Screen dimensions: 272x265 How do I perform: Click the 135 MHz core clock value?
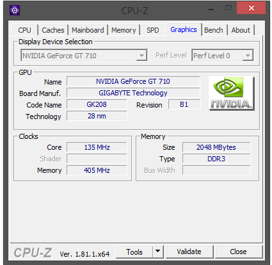click(x=97, y=147)
